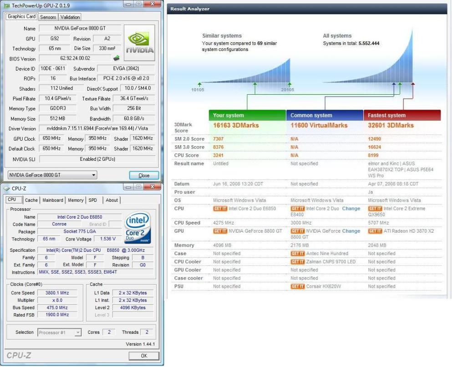
Task: Click GET IT badge for Corsair HX620W
Action: [x=298, y=286]
